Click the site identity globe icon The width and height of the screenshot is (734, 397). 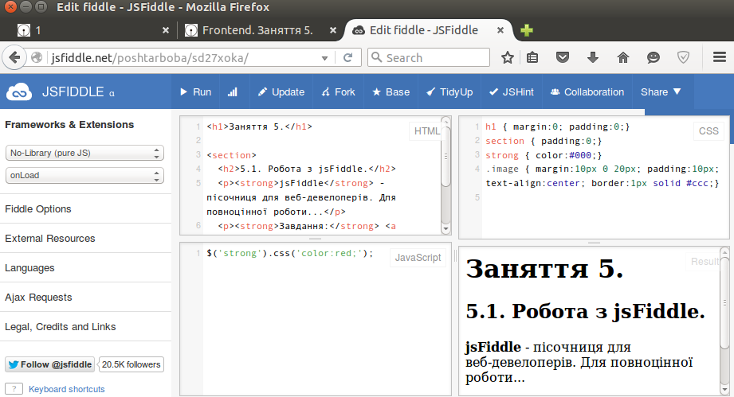point(37,57)
